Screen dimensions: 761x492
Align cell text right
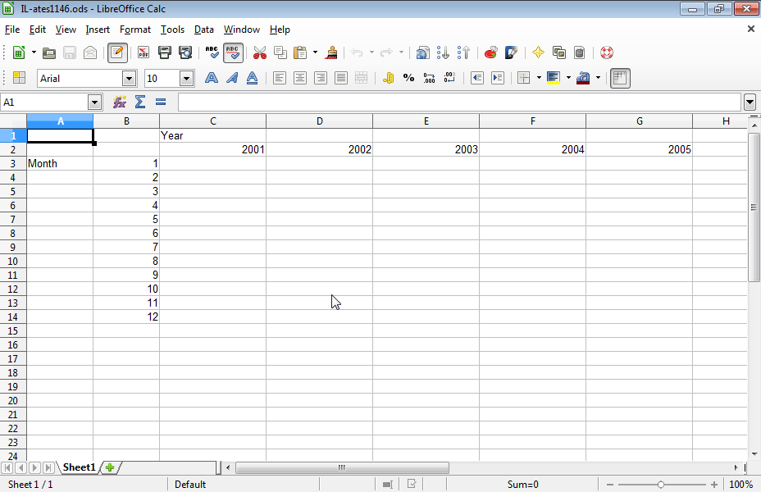(321, 78)
